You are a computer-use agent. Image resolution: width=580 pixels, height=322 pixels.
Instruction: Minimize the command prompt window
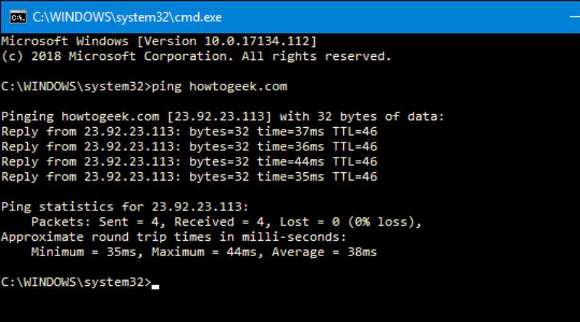(574, 17)
